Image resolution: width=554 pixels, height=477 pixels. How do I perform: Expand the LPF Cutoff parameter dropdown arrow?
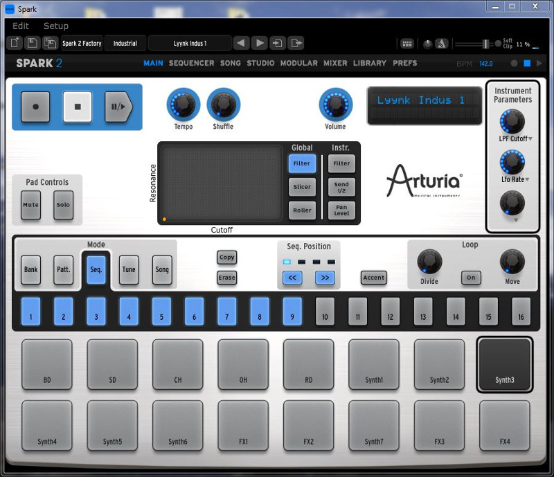click(x=530, y=139)
